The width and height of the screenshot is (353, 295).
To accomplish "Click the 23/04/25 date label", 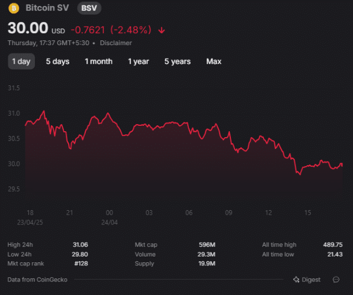I will click(30, 223).
